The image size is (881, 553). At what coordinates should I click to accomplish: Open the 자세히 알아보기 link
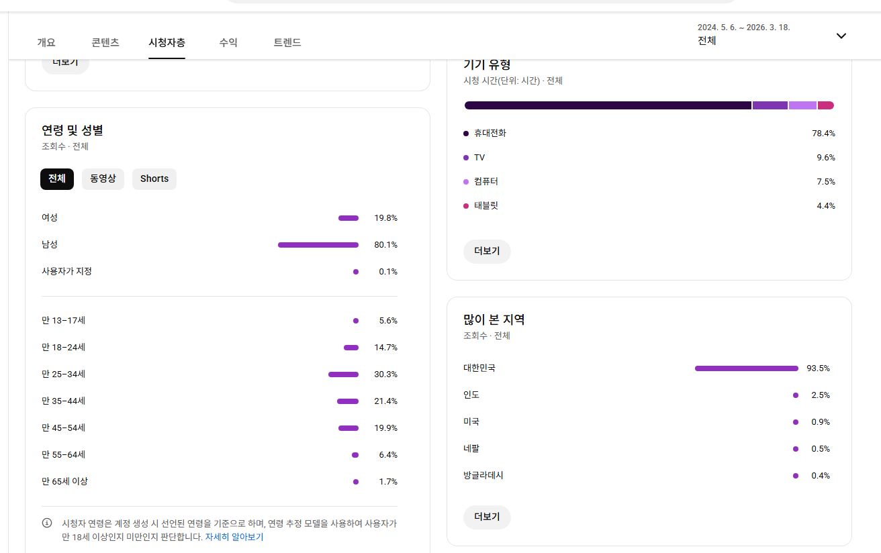pyautogui.click(x=234, y=537)
